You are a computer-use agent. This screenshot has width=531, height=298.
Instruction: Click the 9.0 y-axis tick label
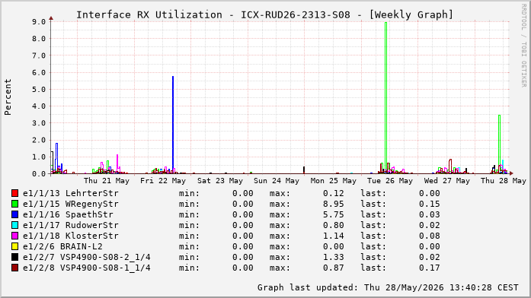tap(39, 21)
